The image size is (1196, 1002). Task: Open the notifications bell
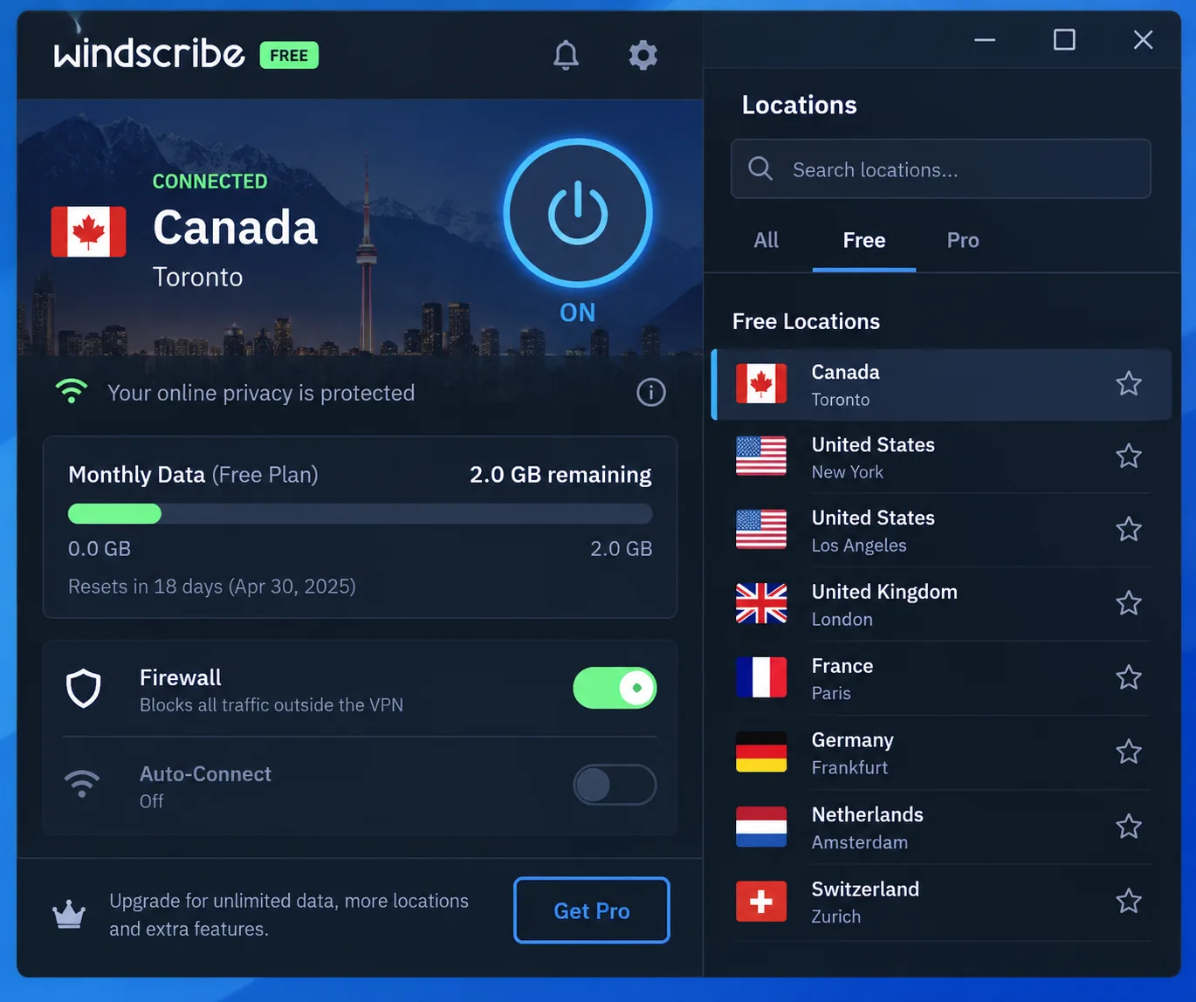pos(566,55)
